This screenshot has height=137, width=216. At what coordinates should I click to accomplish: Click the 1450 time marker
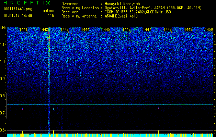[x=209, y=29]
